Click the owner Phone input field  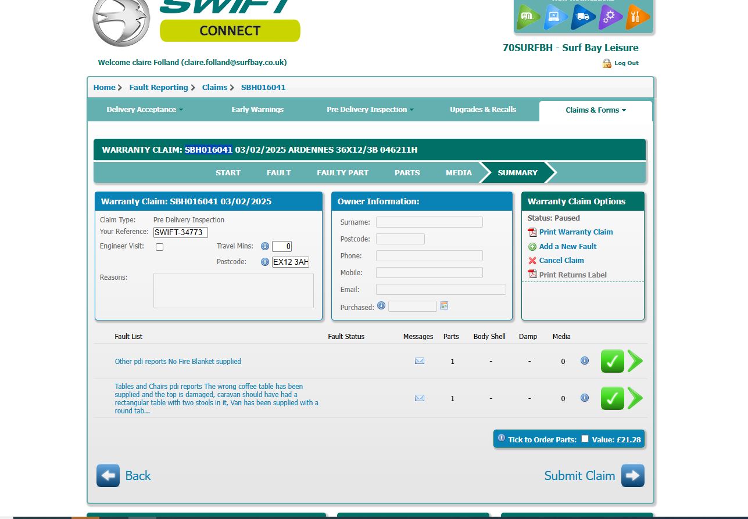click(430, 256)
